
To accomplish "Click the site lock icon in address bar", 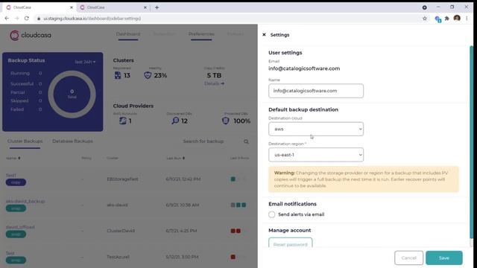I will tap(39, 19).
